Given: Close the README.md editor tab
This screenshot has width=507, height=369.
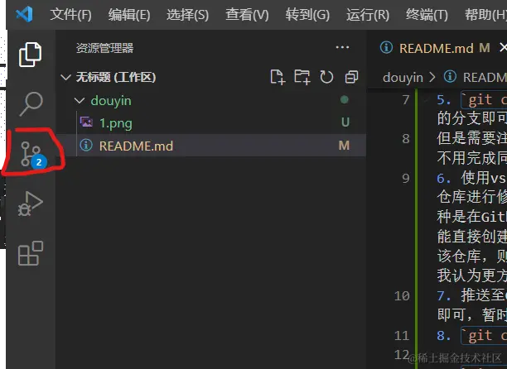Looking at the screenshot, I should pyautogui.click(x=503, y=48).
